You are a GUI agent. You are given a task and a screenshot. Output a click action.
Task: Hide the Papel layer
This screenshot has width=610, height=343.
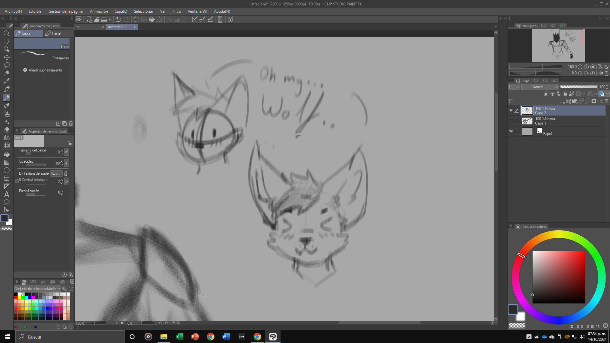point(511,131)
